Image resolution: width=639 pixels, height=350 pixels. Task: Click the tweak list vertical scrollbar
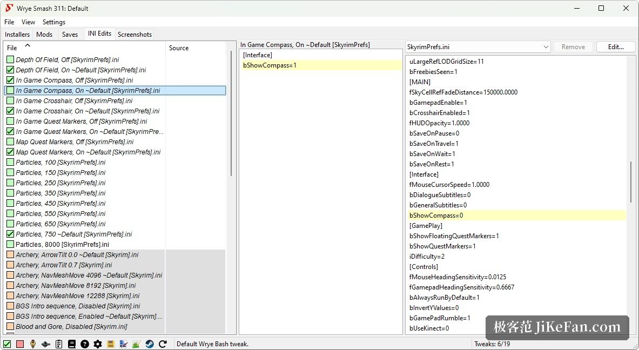231,113
